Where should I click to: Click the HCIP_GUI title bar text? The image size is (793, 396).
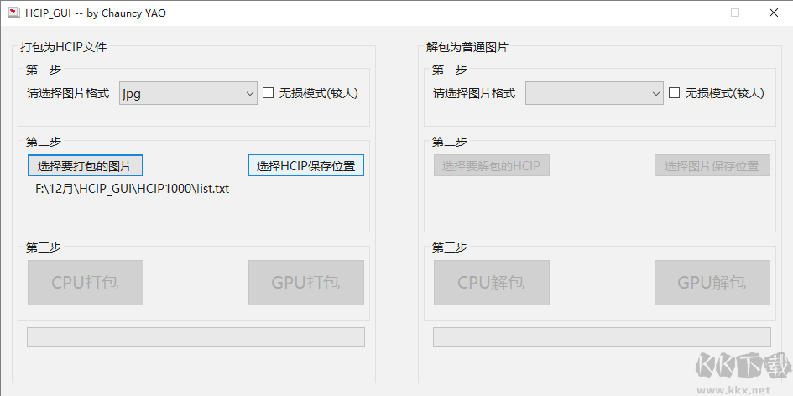[x=96, y=13]
